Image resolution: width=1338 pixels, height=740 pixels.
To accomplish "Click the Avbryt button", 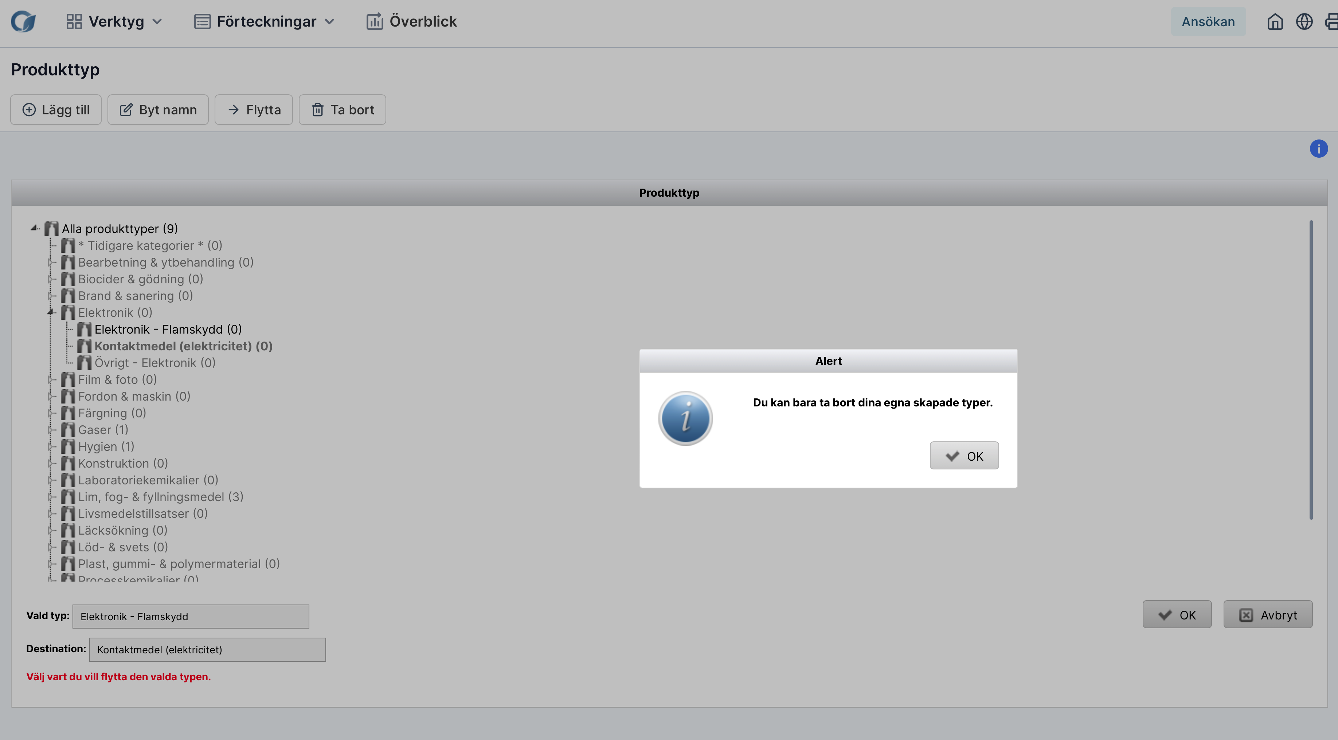I will [x=1267, y=615].
